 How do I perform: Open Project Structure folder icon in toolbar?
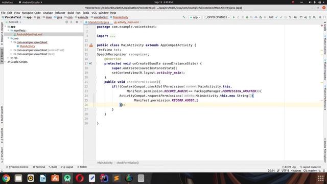click(295, 17)
